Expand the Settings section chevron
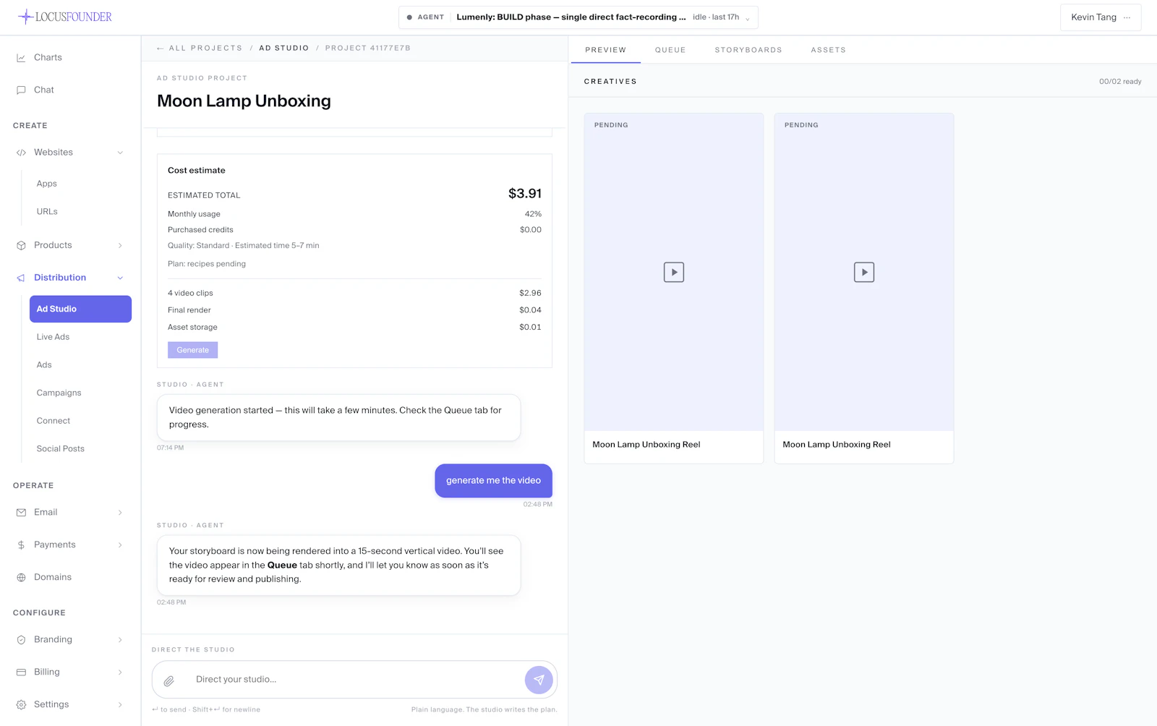The width and height of the screenshot is (1157, 726). 120,705
